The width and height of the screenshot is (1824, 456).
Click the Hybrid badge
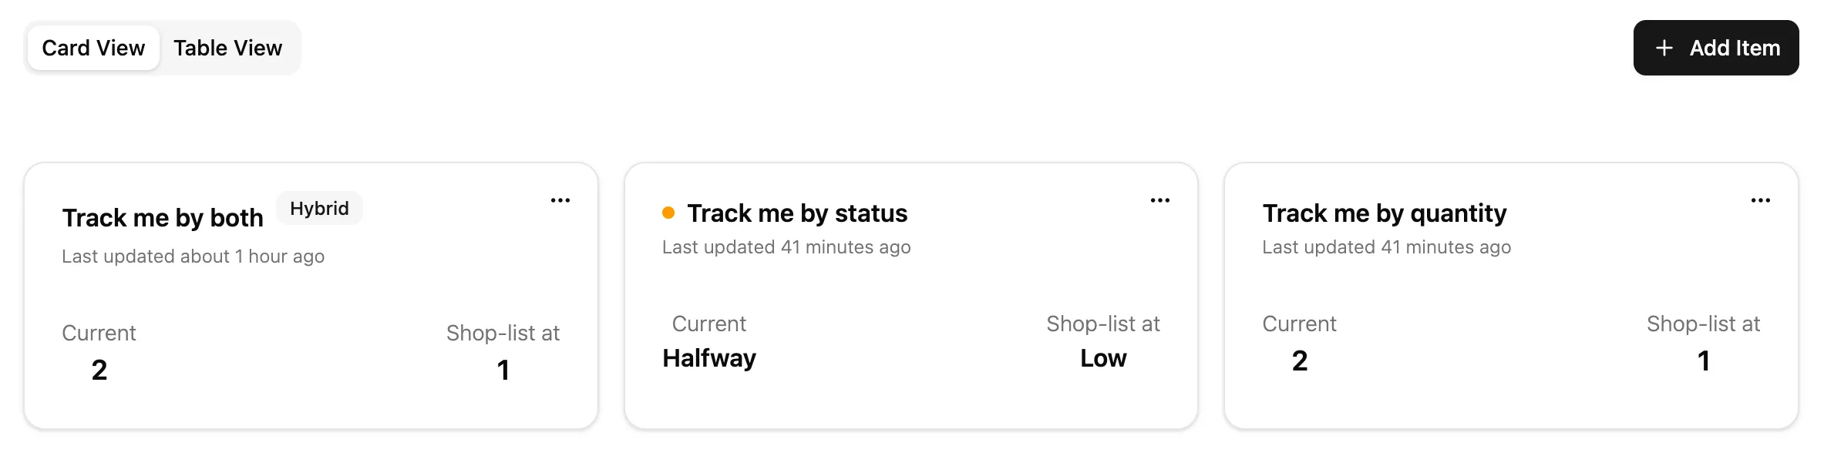(319, 208)
